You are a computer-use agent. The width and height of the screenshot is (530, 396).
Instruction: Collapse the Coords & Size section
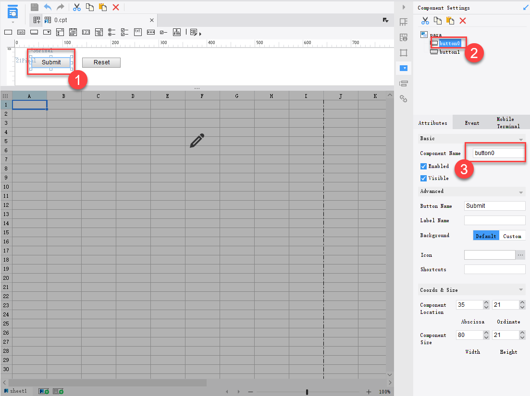point(522,289)
